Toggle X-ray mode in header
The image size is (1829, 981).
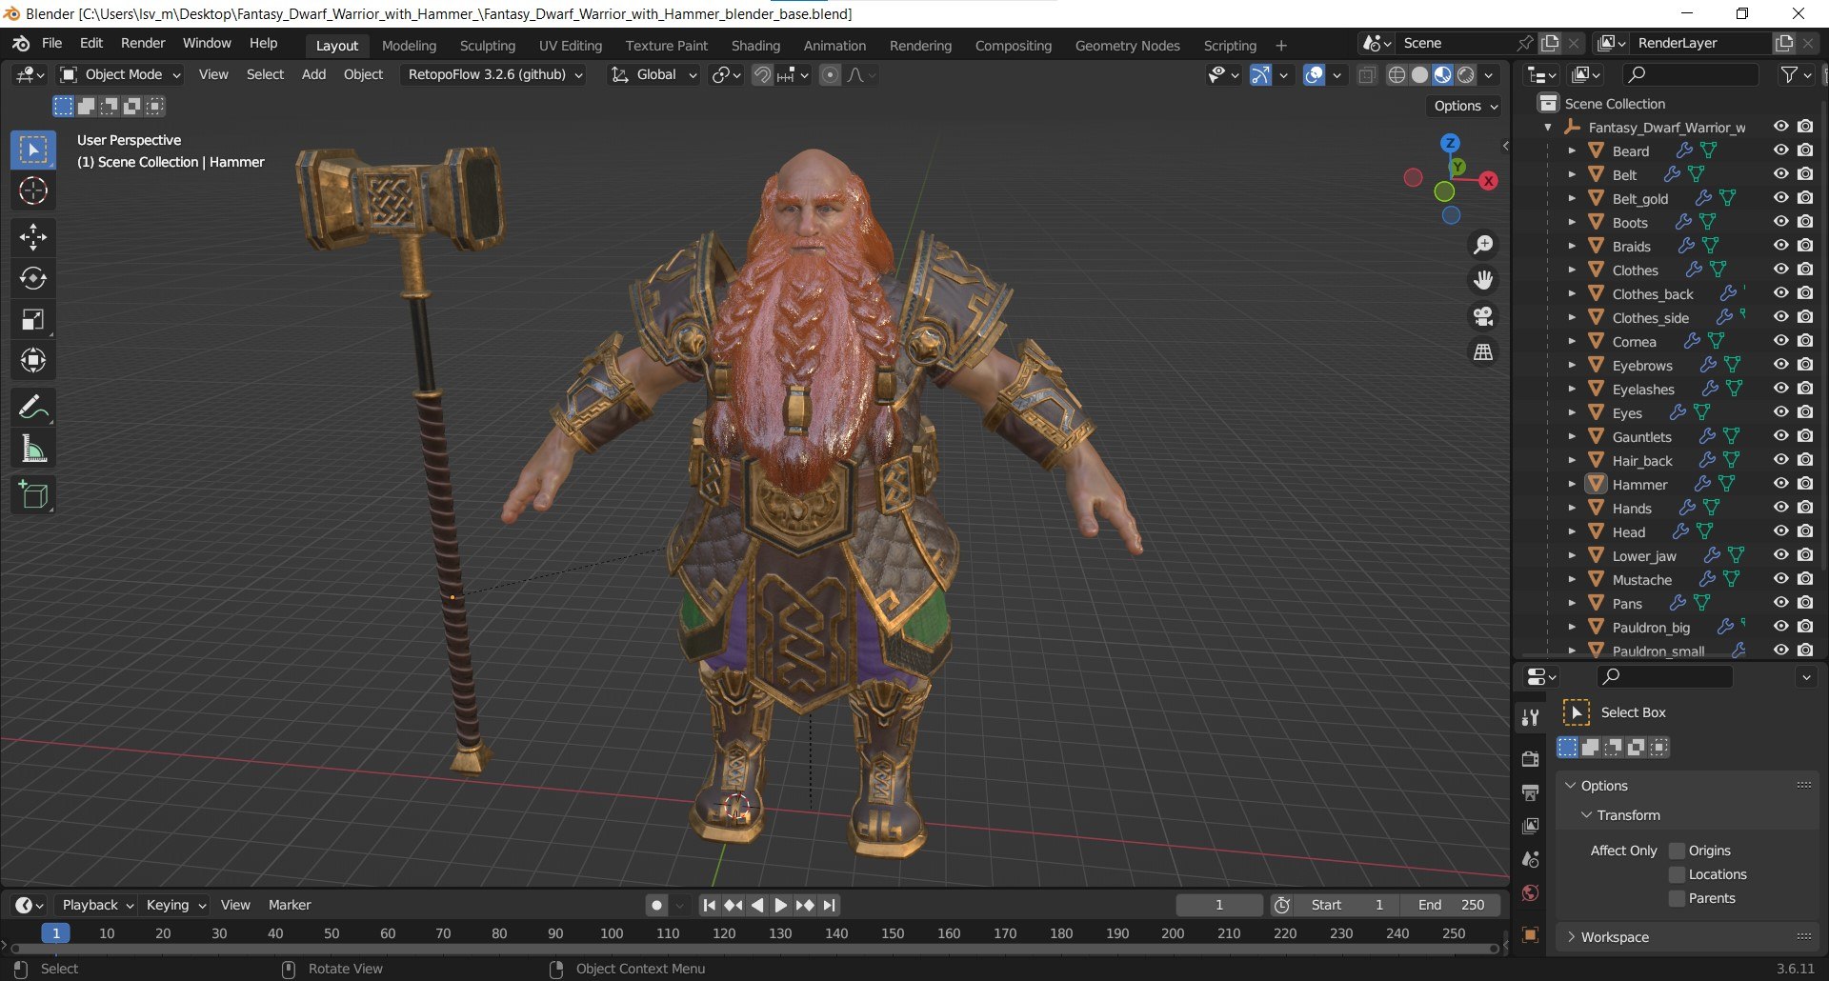(1366, 75)
